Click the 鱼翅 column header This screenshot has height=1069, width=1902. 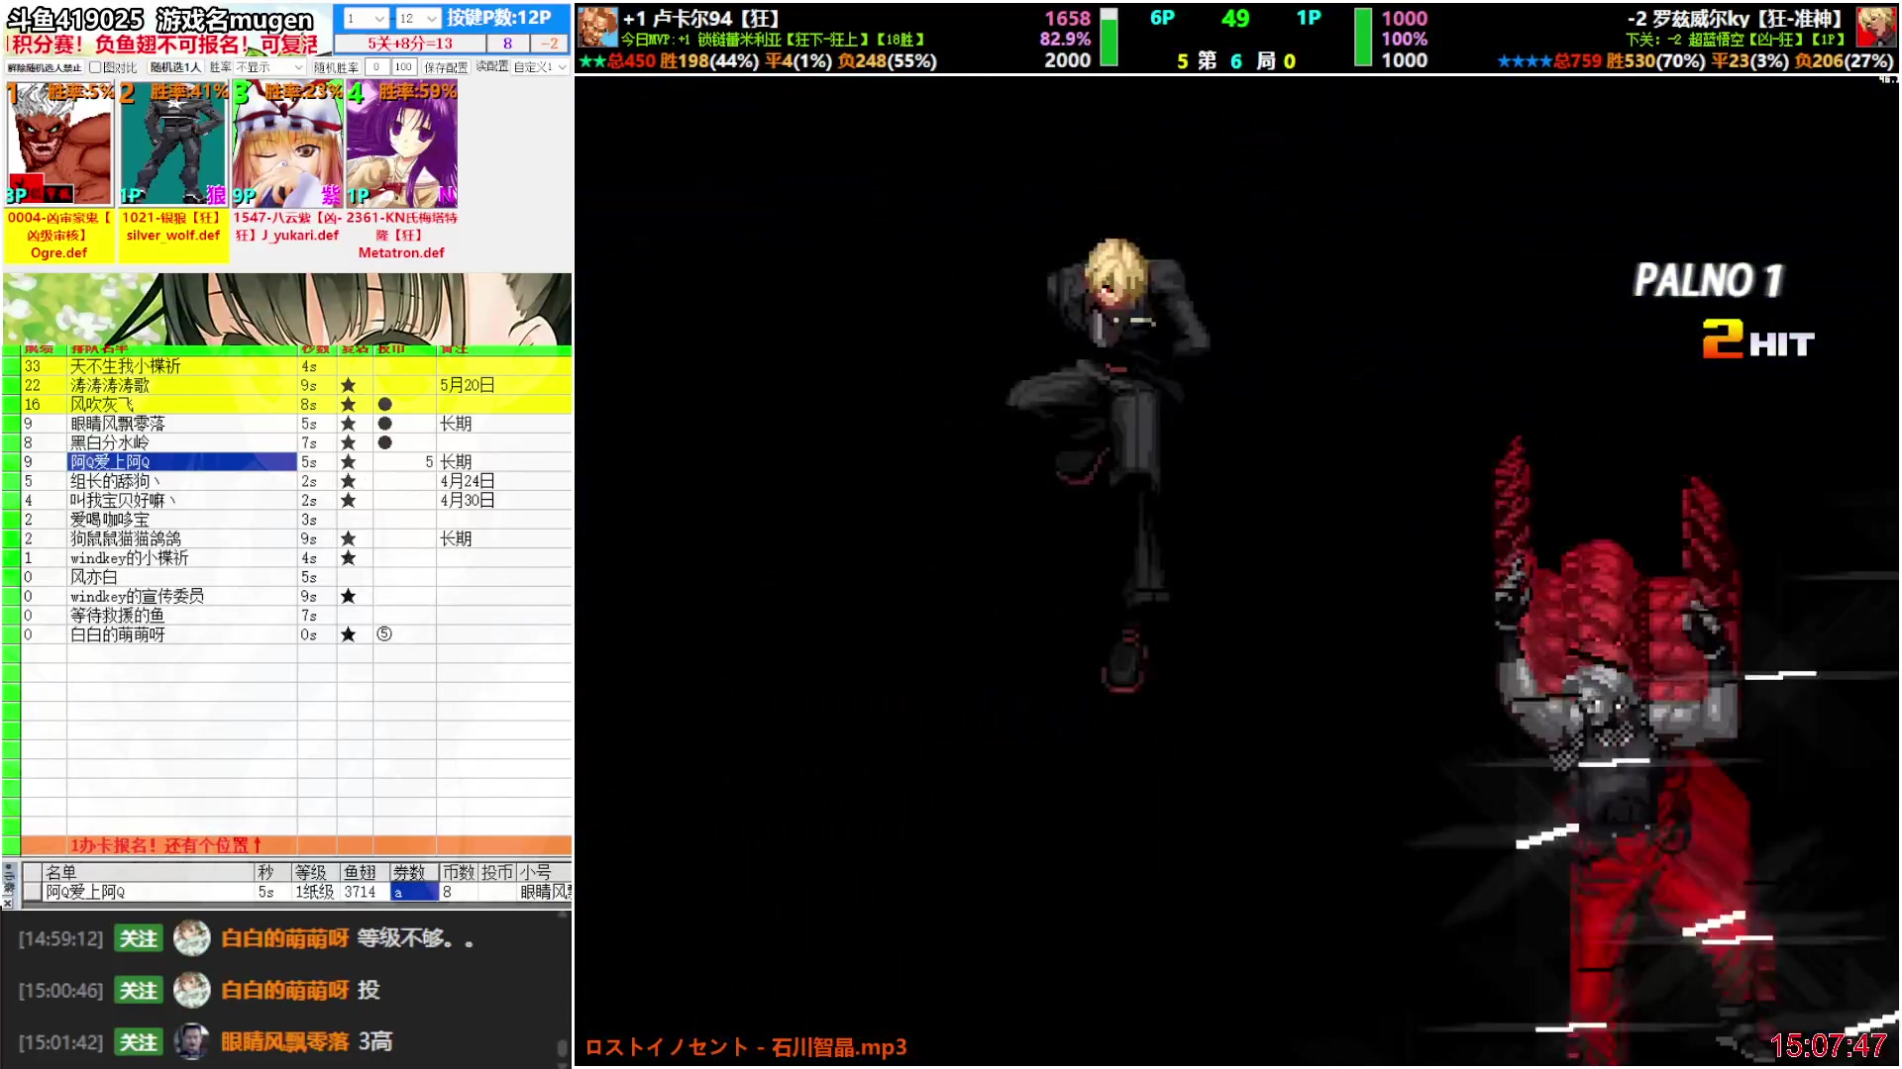pyautogui.click(x=364, y=872)
